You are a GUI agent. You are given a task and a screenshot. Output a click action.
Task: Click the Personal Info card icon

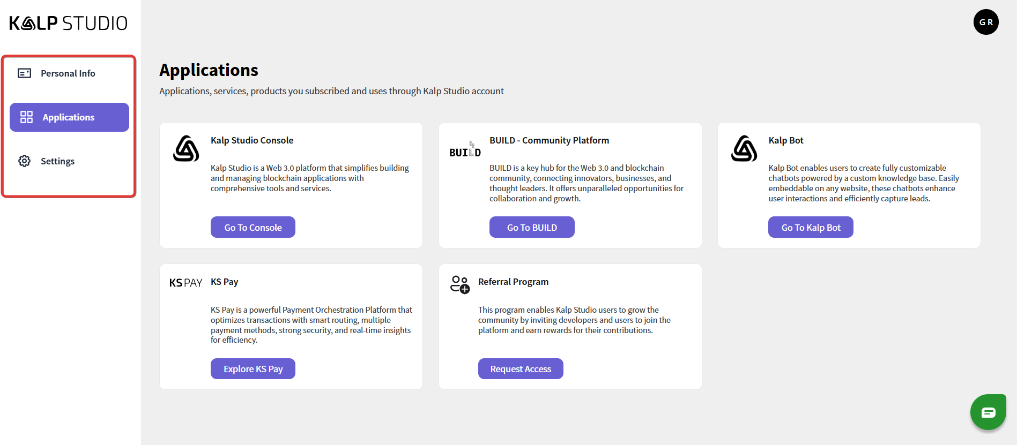click(x=25, y=73)
